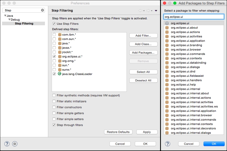Click java.lang.ClassLoader class icon

click(60, 74)
